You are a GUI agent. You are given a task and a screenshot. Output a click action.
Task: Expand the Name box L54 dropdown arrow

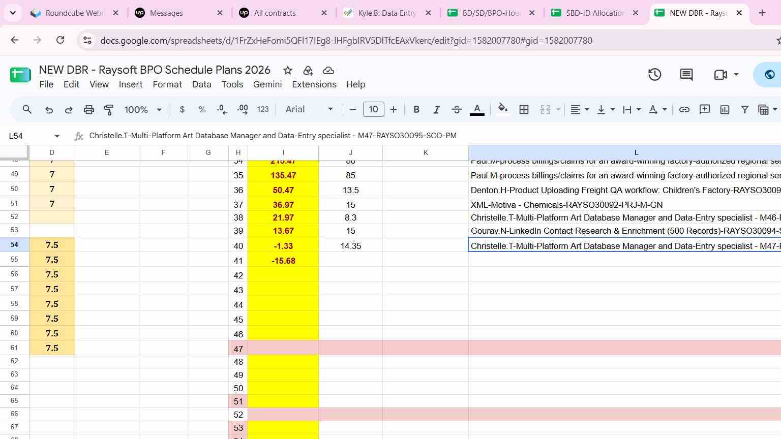pos(57,136)
